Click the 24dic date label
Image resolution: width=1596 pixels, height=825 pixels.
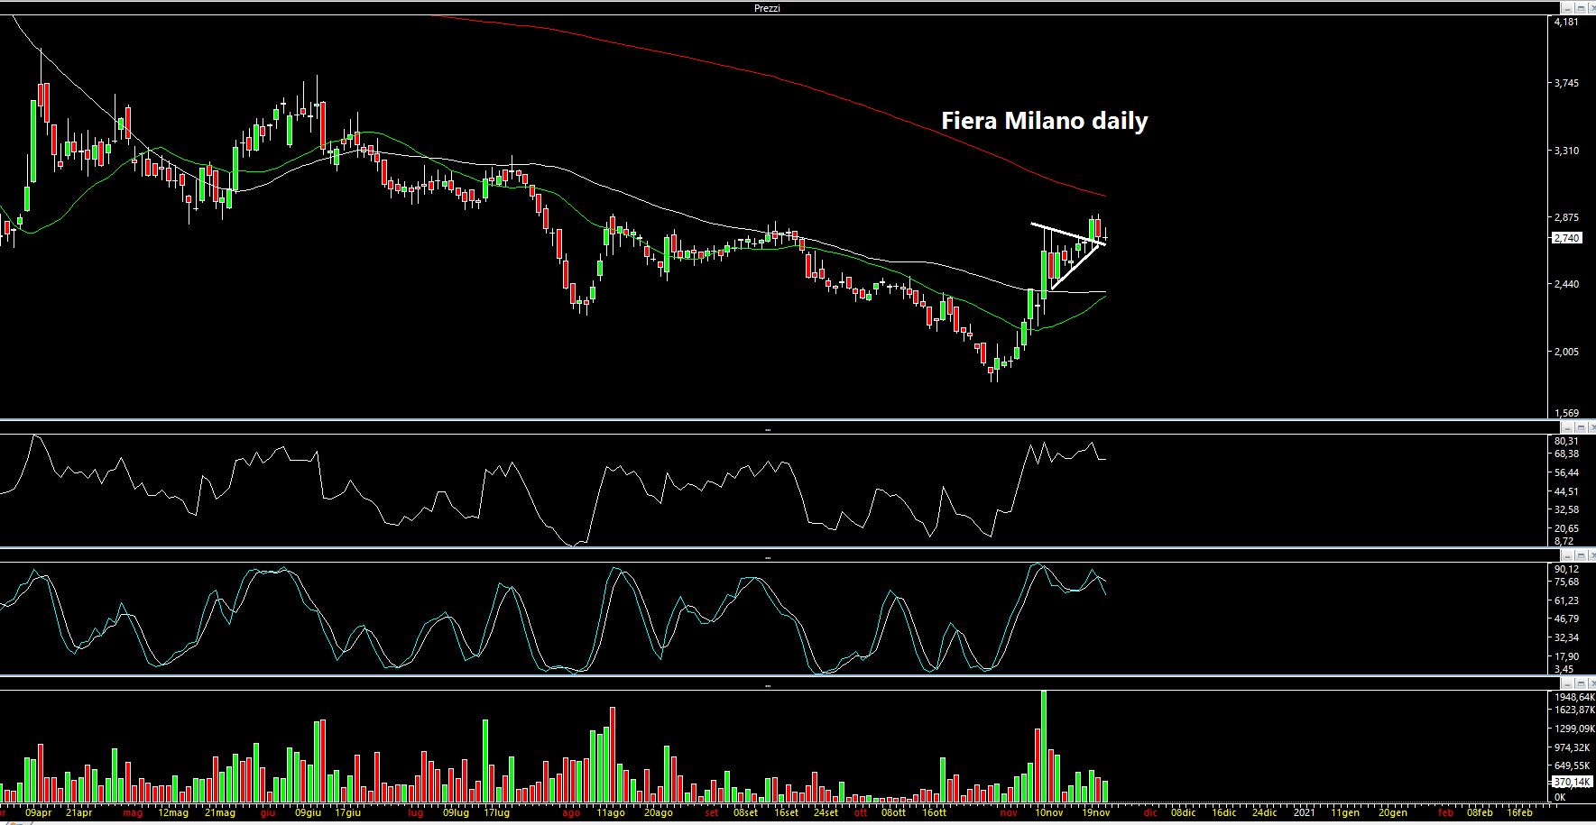[1263, 812]
